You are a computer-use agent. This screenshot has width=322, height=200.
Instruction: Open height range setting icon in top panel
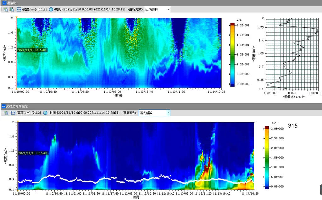coord(19,9)
